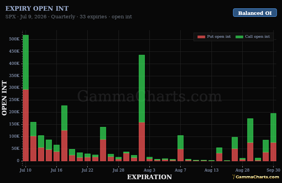The width and height of the screenshot is (282, 183).
Task: Click the 250K y-axis label
Action: tap(14, 100)
